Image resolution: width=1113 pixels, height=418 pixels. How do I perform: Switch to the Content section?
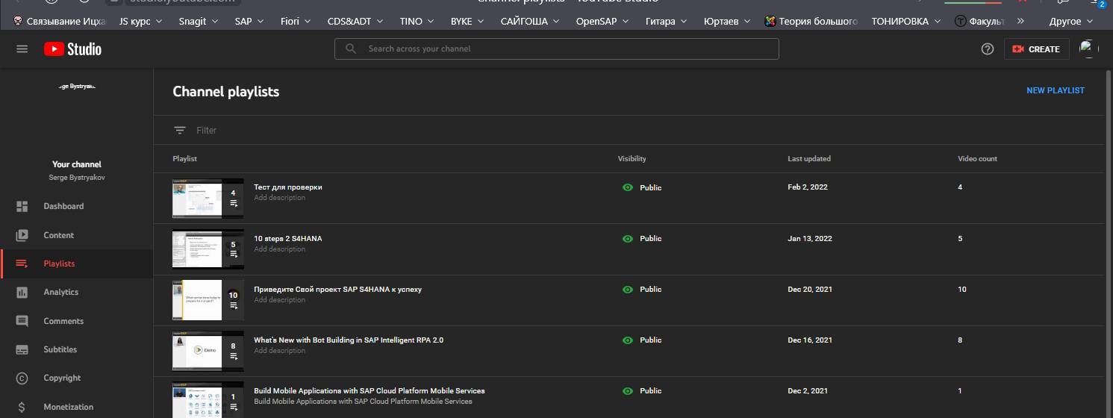(x=58, y=235)
